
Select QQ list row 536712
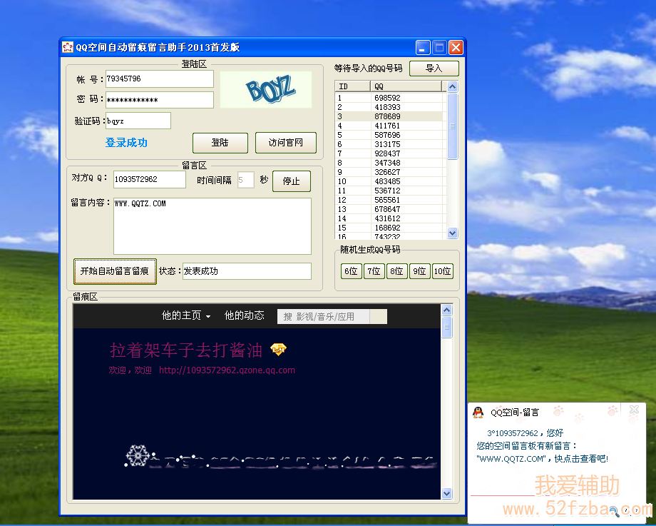pyautogui.click(x=389, y=191)
